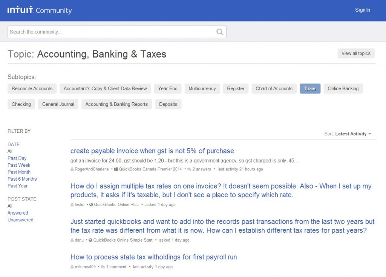The width and height of the screenshot is (386, 277).
Task: Click the Intuit Community logo
Action: point(39,10)
